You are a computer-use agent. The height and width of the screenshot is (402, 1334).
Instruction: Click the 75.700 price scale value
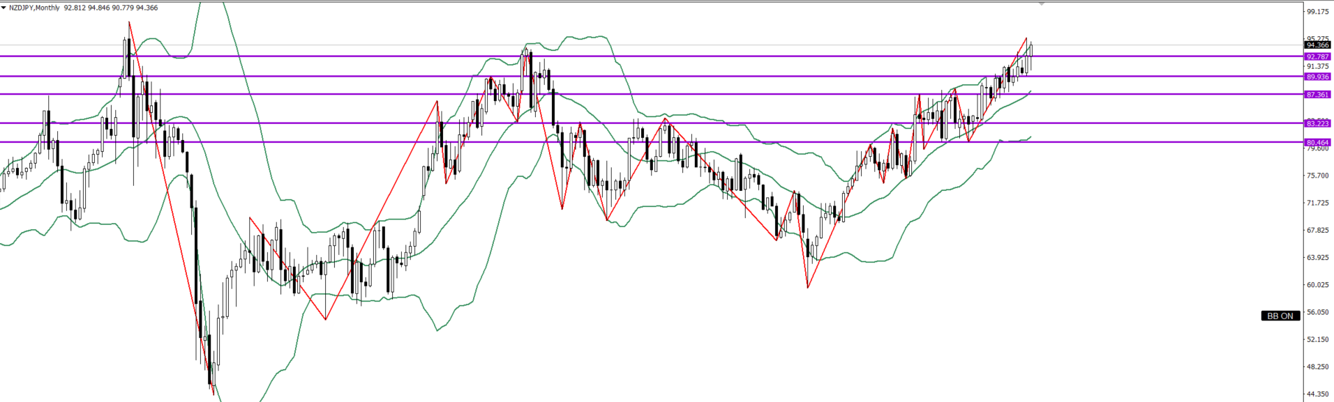point(1317,176)
